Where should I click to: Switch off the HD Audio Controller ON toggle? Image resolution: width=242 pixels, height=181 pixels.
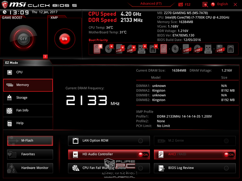click(143, 154)
